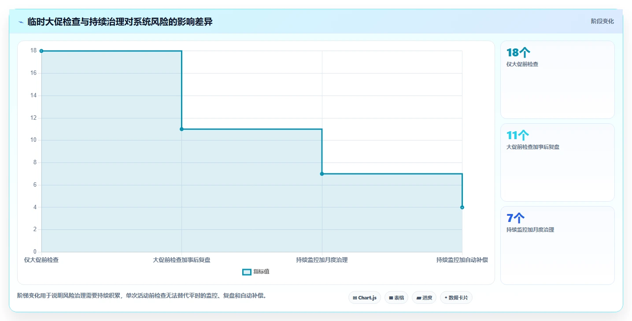The height and width of the screenshot is (321, 632).
Task: Click the y-axis tick label 10
Action: 33,140
